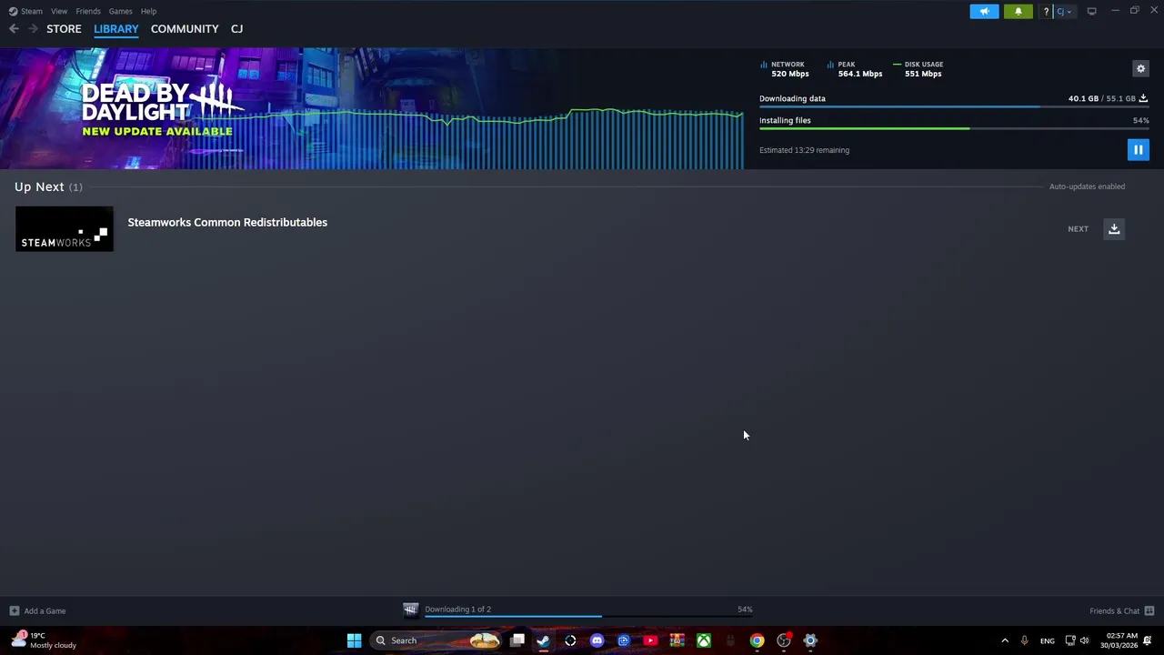Image resolution: width=1164 pixels, height=655 pixels.
Task: Open the taskbar notification bell
Action: click(1148, 640)
